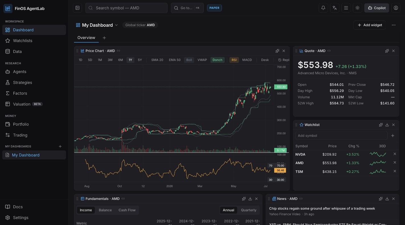The width and height of the screenshot is (405, 225).
Task: Click link icon beside Price Chart AMD
Action: [118, 51]
